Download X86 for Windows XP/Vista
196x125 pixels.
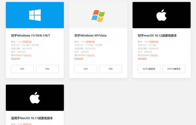[111, 69]
